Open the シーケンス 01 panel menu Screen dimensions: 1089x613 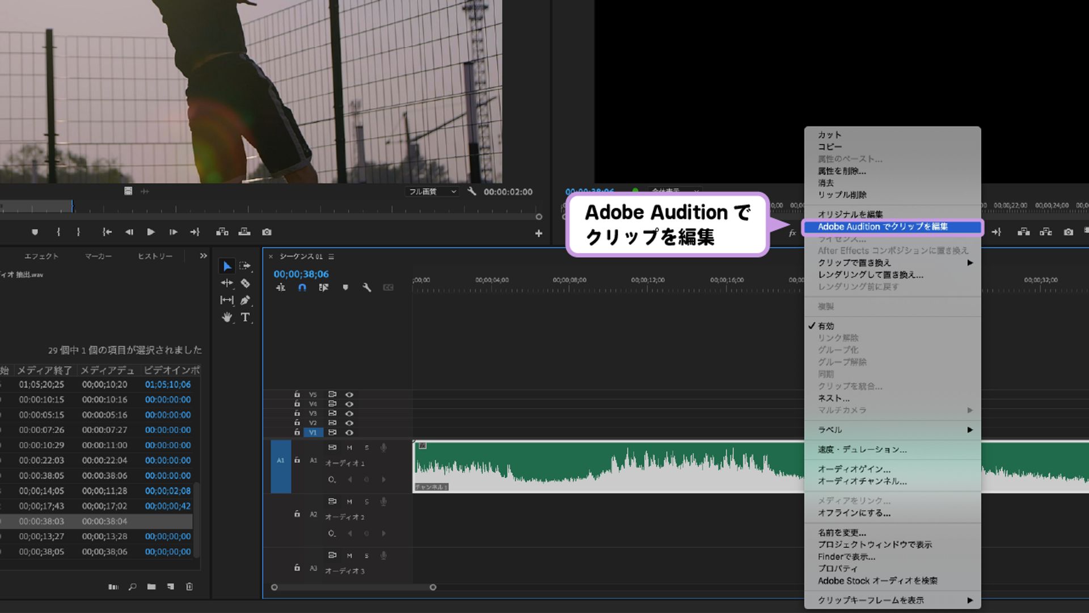click(x=332, y=256)
